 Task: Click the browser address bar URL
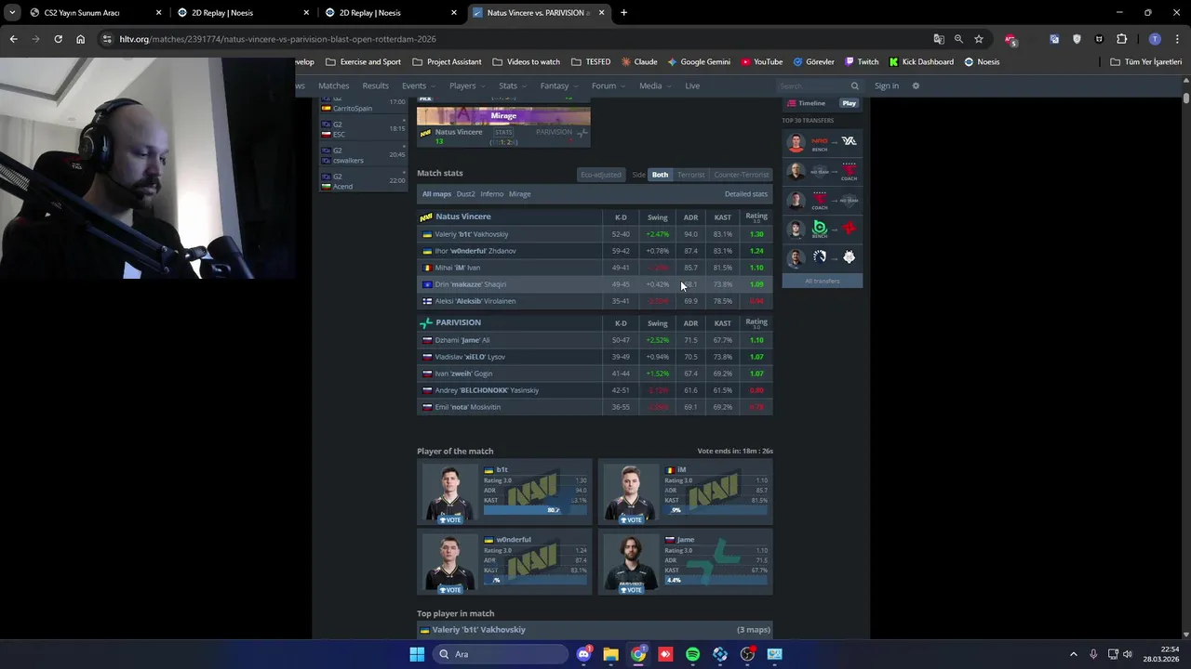(x=277, y=39)
